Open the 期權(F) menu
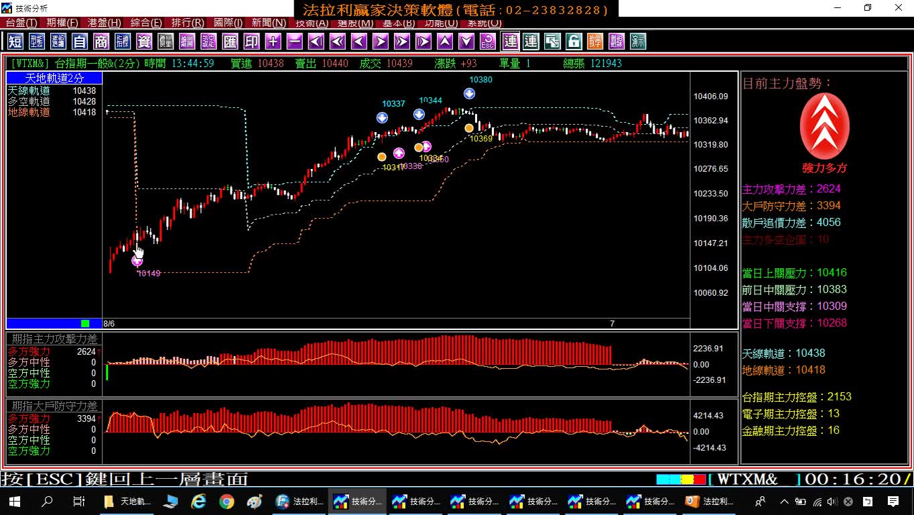This screenshot has height=515, width=914. [62, 23]
